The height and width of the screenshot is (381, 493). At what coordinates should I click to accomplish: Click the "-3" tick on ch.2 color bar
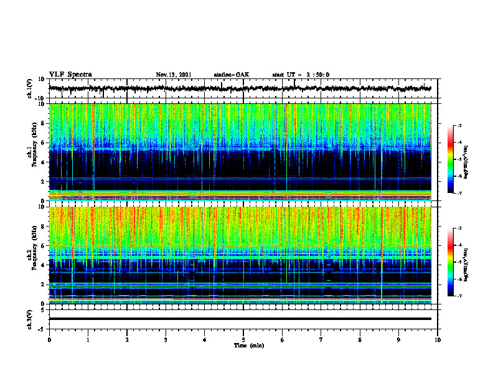459,228
